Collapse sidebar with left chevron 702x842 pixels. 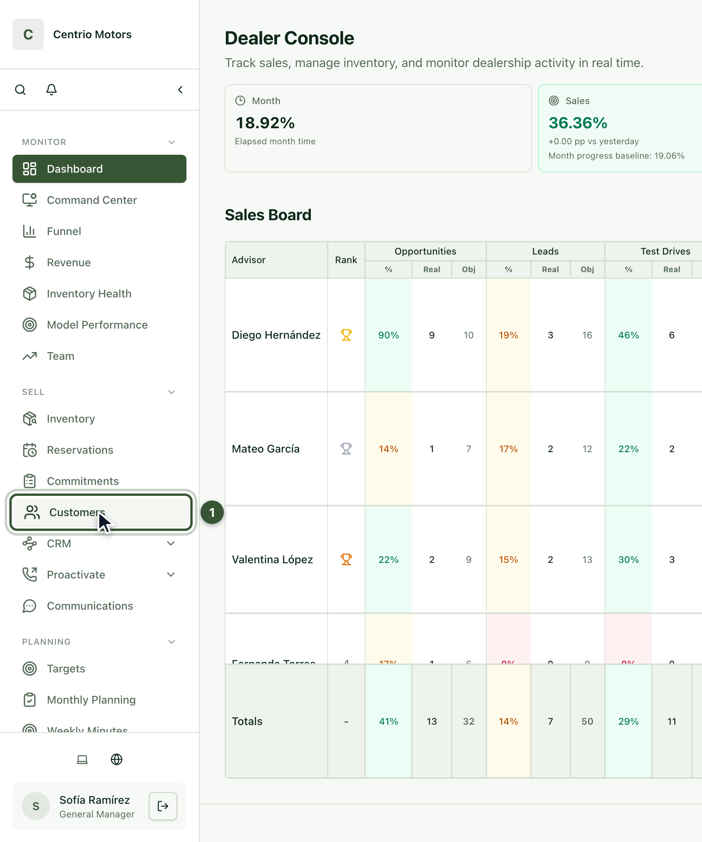(x=181, y=89)
